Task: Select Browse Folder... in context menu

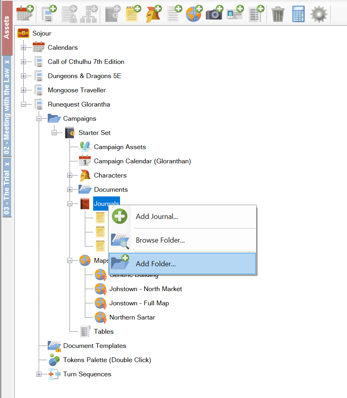Action: coord(160,240)
